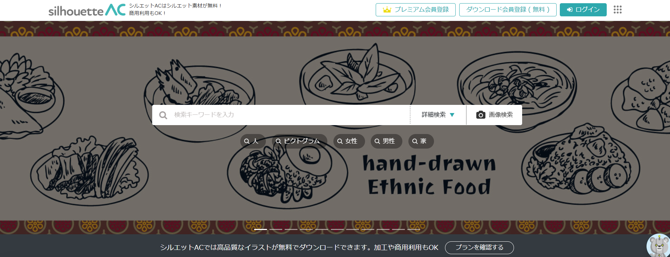Choose the 男性 keyword tag

point(386,141)
